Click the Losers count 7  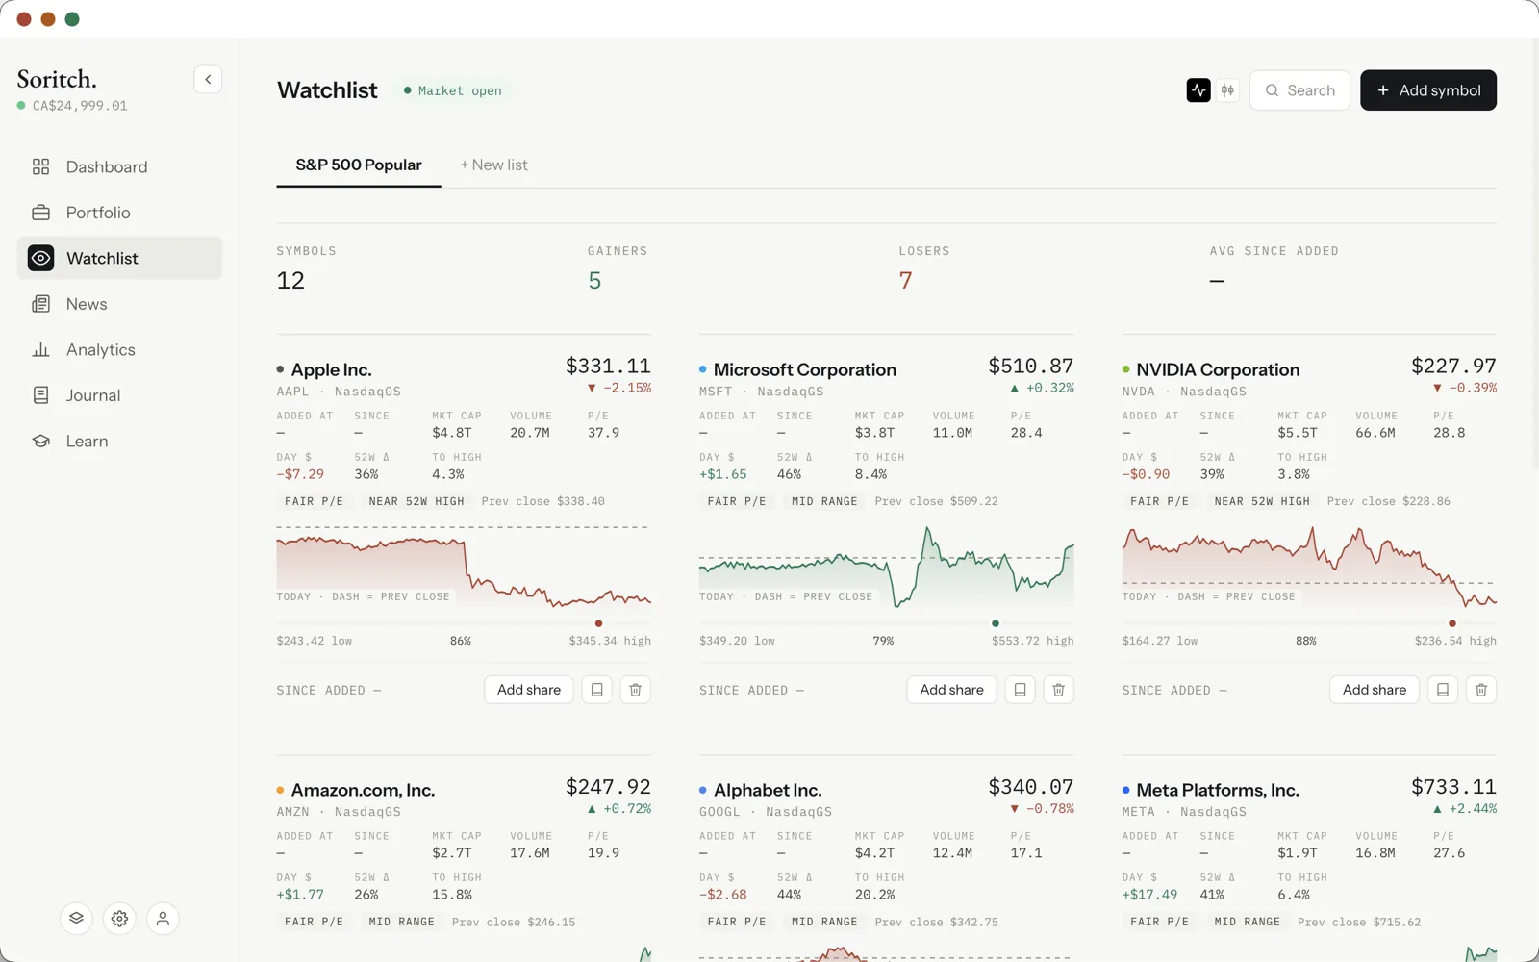(x=905, y=280)
